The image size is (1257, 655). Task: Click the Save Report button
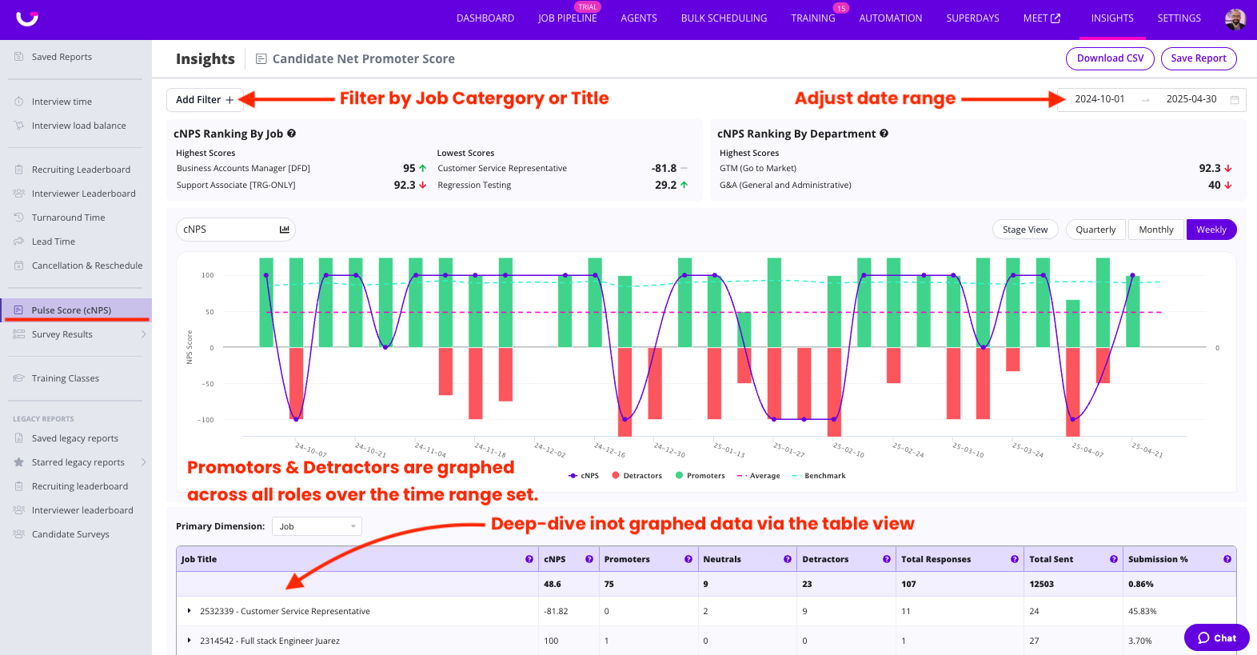coord(1199,58)
